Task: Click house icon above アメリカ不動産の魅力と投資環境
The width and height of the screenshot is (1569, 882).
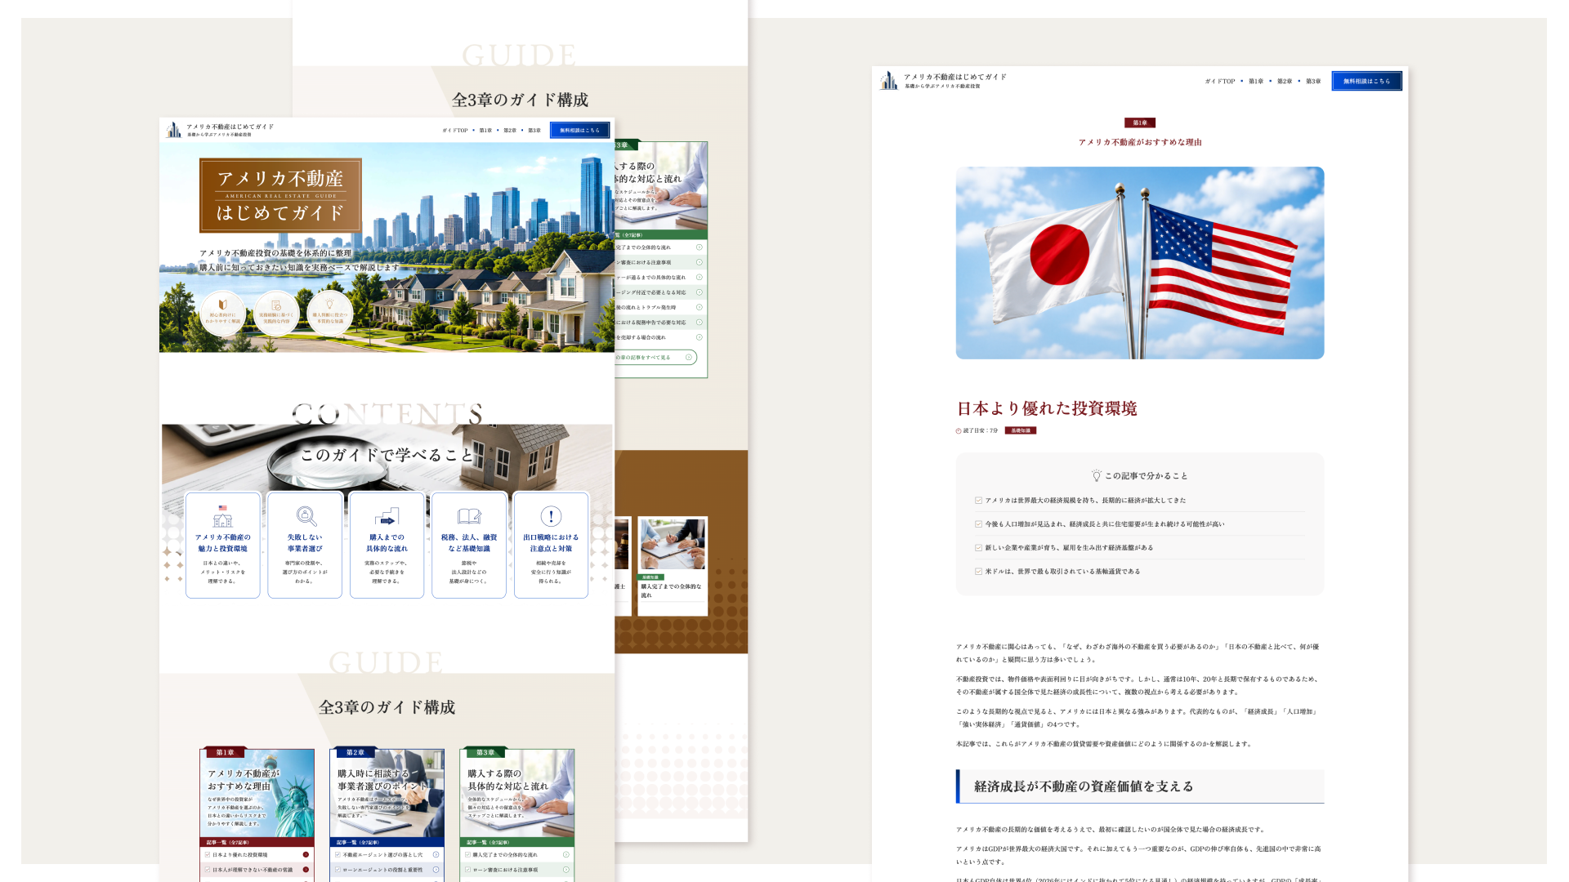Action: pyautogui.click(x=222, y=516)
